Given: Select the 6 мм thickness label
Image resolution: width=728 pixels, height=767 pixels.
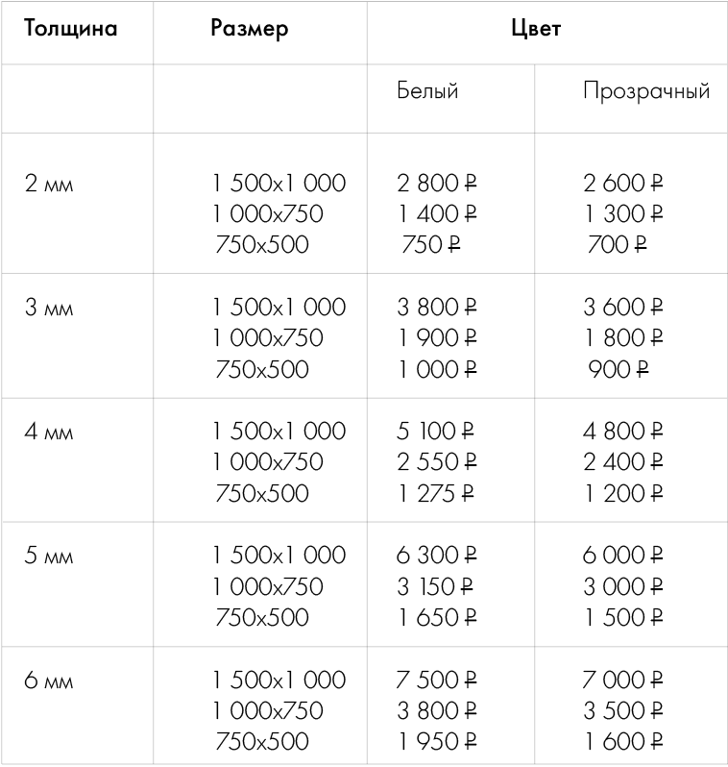Looking at the screenshot, I should [x=49, y=681].
